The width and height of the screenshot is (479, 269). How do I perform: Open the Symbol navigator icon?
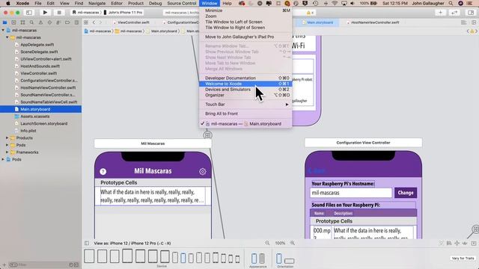click(22, 22)
